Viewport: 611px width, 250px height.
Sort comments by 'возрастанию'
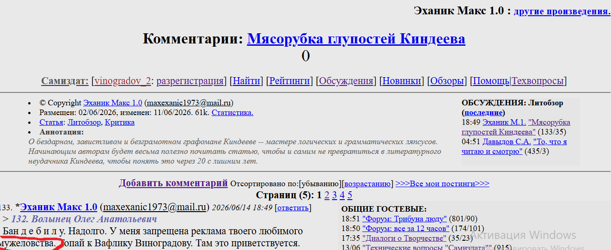pos(368,184)
